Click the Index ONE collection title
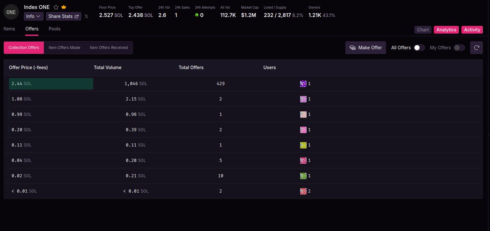The height and width of the screenshot is (231, 490). pos(37,7)
